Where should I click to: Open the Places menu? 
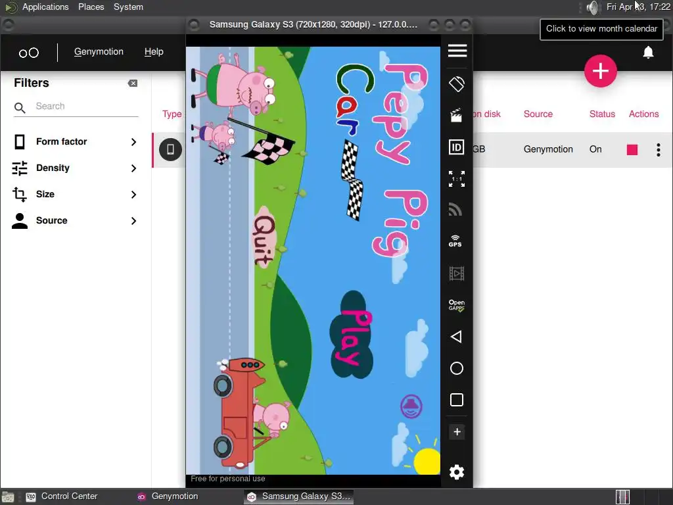(x=91, y=7)
